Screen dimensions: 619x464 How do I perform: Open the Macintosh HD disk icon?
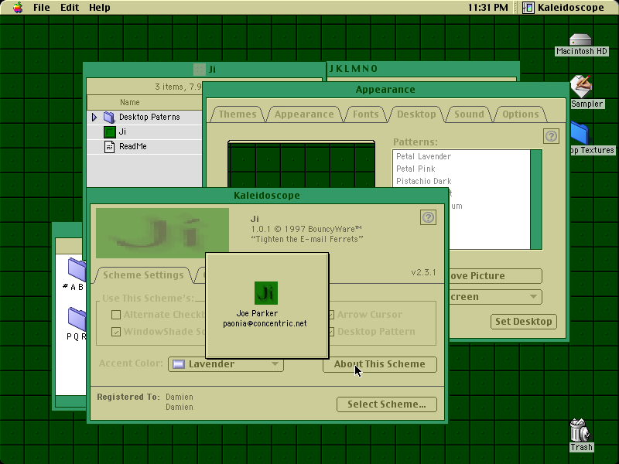[580, 40]
